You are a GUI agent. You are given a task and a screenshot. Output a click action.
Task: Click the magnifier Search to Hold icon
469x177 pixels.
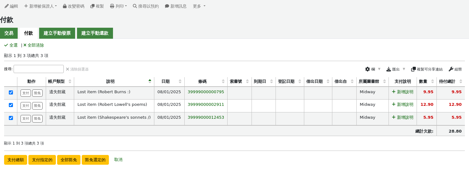(x=135, y=6)
